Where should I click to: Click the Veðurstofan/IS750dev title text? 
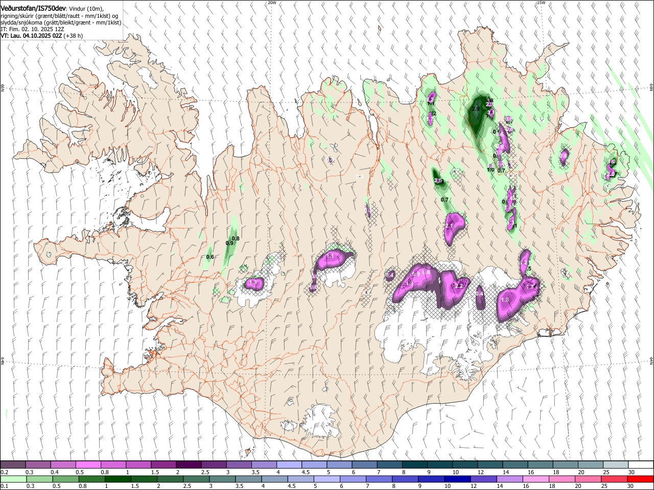pyautogui.click(x=33, y=9)
